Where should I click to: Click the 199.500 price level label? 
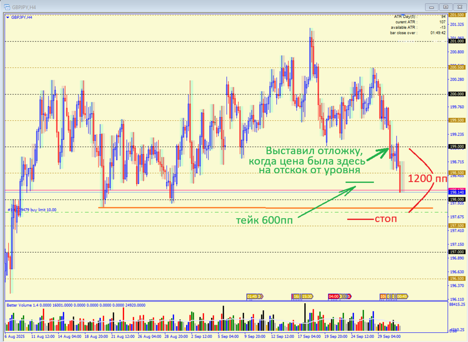point(457,120)
